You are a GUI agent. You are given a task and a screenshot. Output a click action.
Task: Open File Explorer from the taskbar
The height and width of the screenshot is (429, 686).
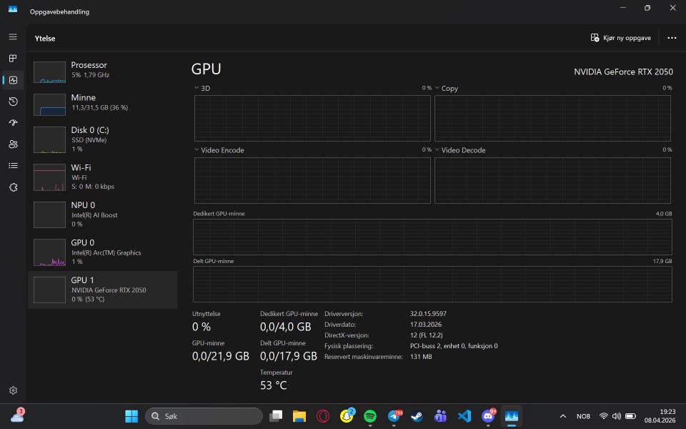[x=299, y=416]
